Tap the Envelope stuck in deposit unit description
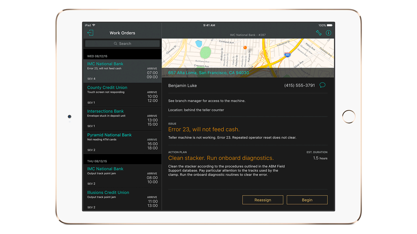417x234 pixels. 106,116
